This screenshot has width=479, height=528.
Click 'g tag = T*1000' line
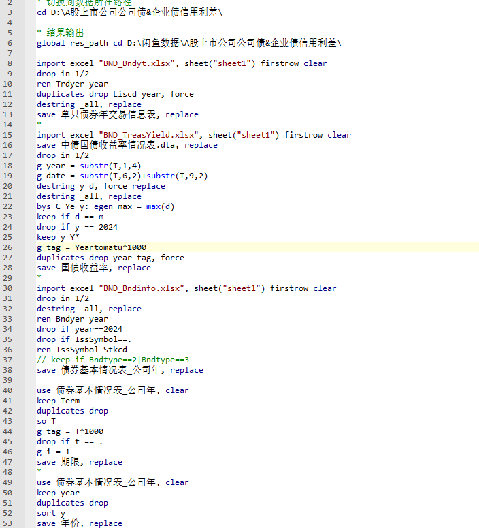pos(70,431)
